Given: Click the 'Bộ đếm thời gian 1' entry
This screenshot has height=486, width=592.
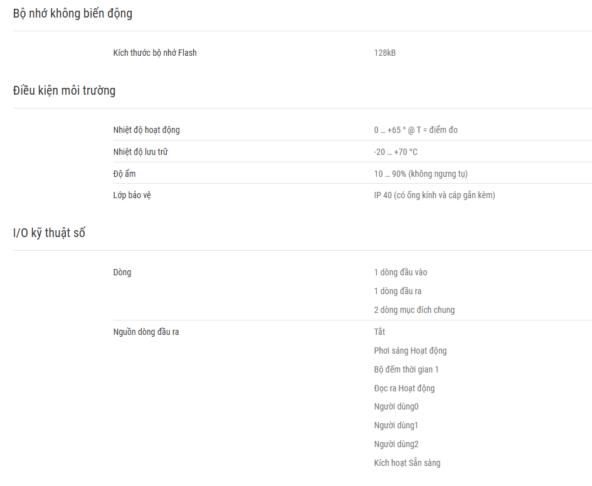Looking at the screenshot, I should [406, 369].
